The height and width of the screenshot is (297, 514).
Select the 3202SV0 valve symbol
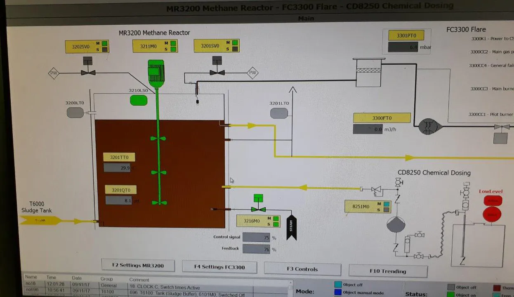pos(88,72)
